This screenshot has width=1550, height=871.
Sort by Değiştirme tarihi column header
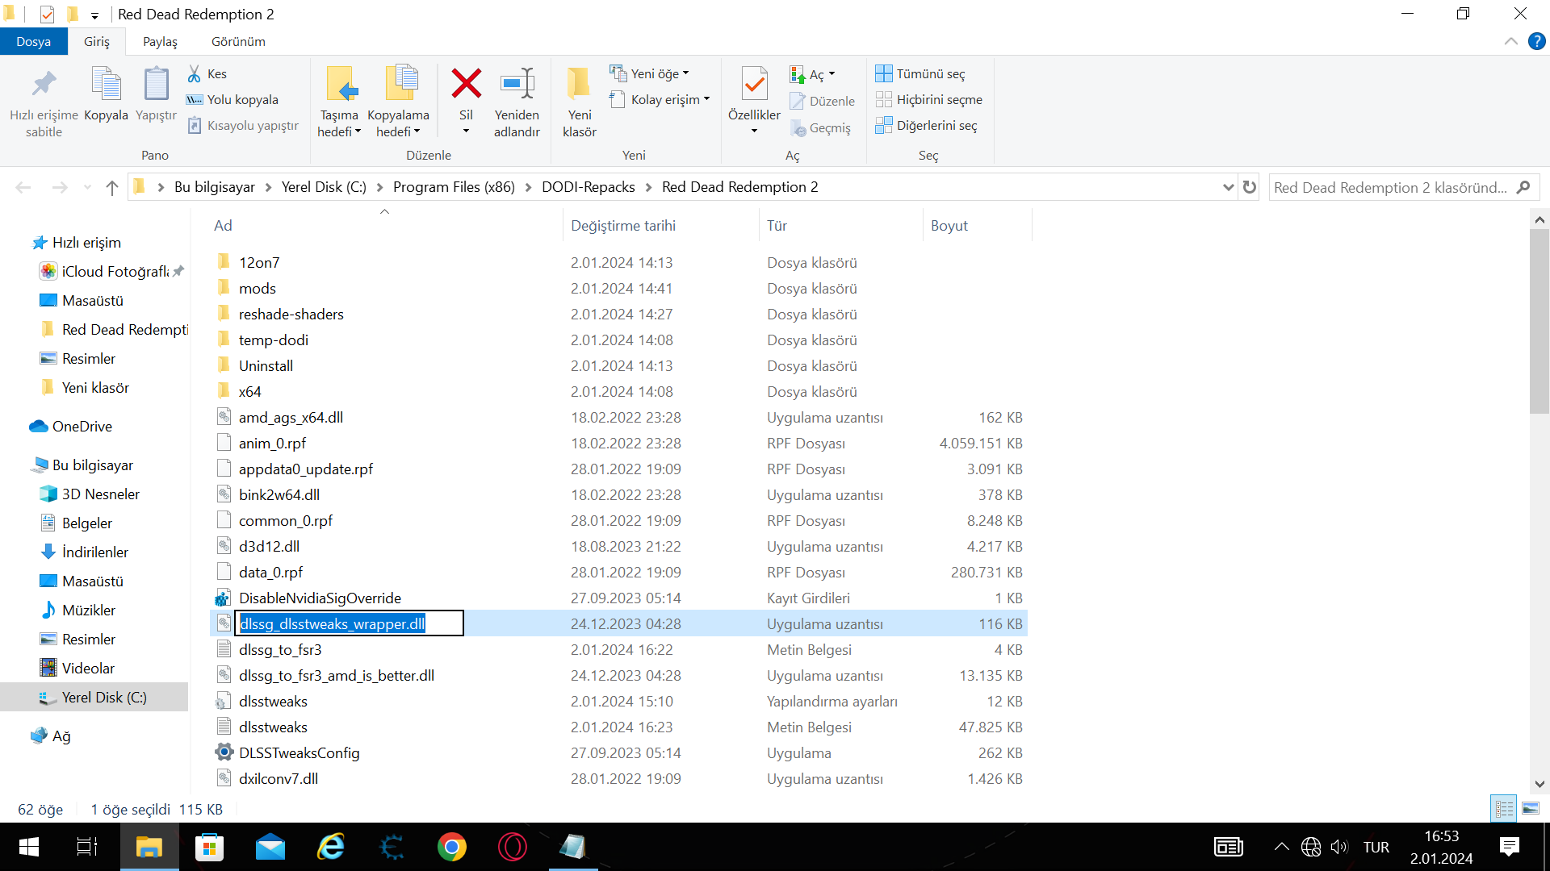pyautogui.click(x=623, y=226)
